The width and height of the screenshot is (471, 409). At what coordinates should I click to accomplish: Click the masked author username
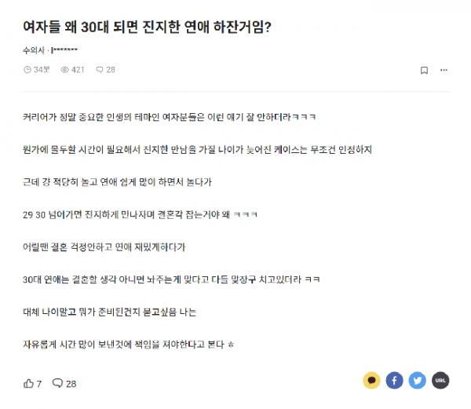coord(64,49)
